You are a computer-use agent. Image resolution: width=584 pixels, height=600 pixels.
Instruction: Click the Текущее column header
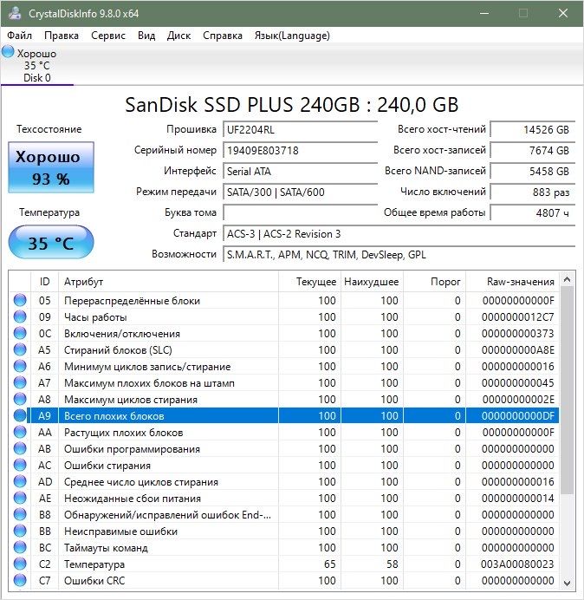(309, 282)
